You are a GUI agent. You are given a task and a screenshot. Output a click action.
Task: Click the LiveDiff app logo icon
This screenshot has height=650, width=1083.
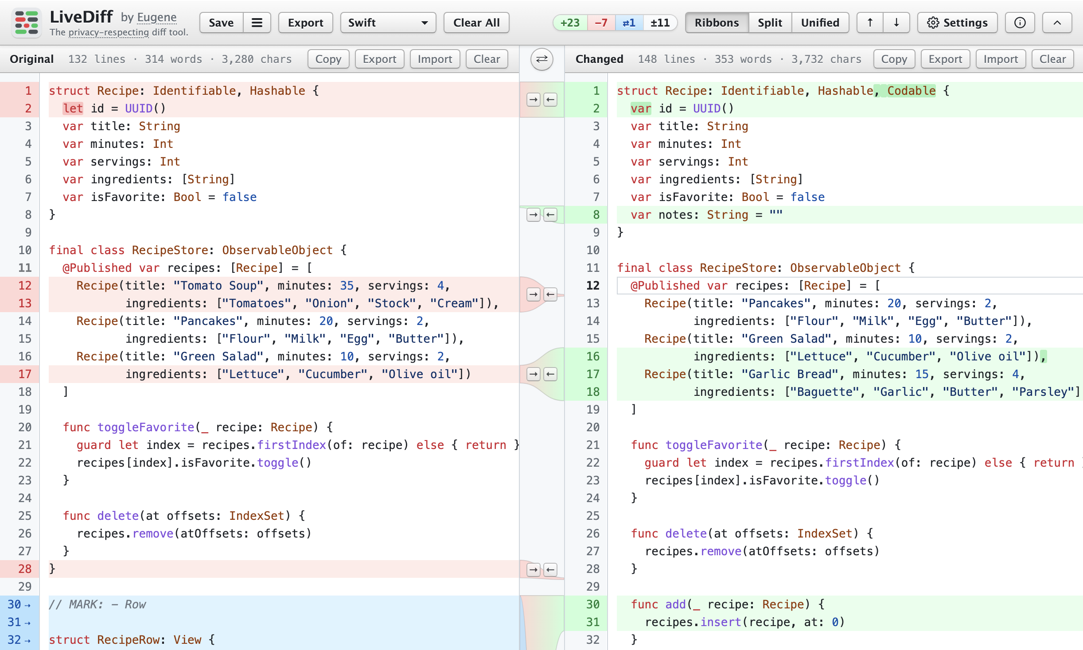pos(27,23)
